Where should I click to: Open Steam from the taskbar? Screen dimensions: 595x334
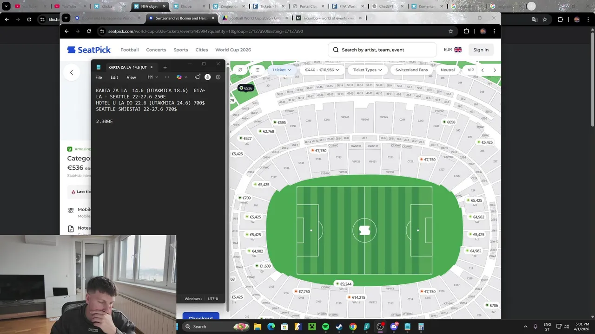339,327
